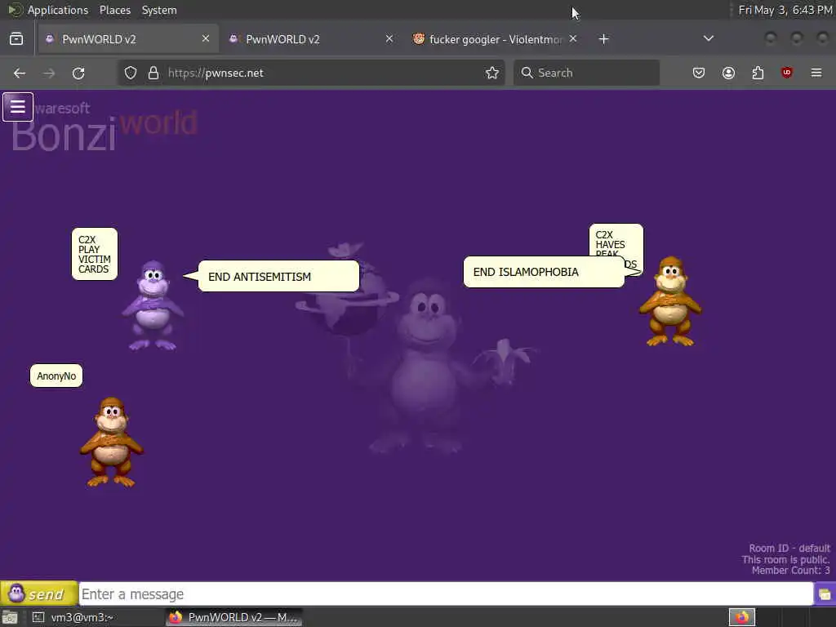836x627 pixels.
Task: Switch to second PwnWORLD v2 tab
Action: click(x=312, y=39)
